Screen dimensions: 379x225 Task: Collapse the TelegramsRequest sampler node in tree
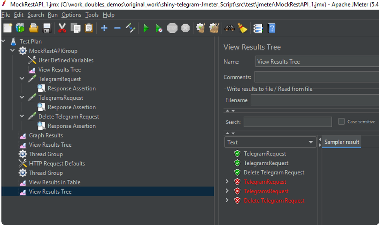[22, 97]
